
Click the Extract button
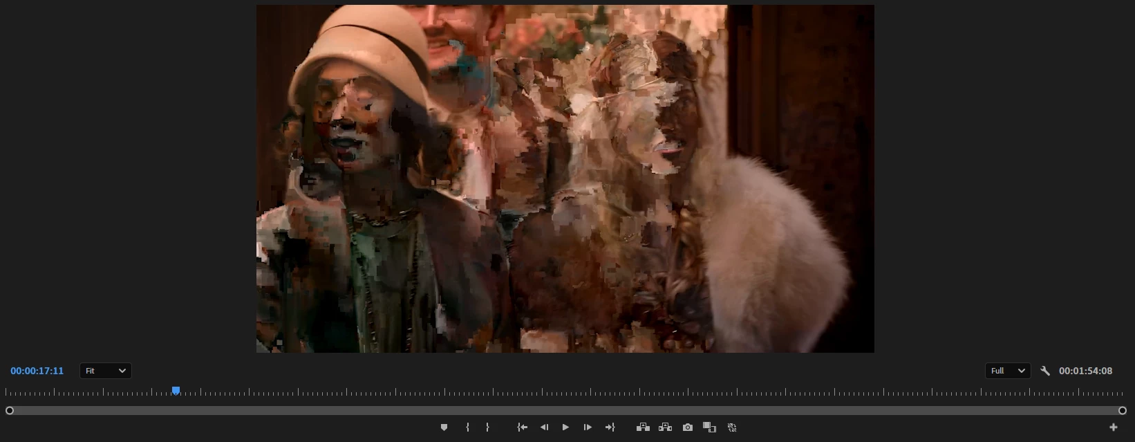pos(665,427)
